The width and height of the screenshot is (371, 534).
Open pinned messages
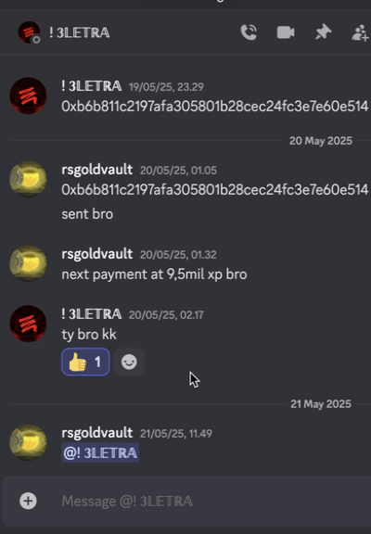click(x=323, y=32)
